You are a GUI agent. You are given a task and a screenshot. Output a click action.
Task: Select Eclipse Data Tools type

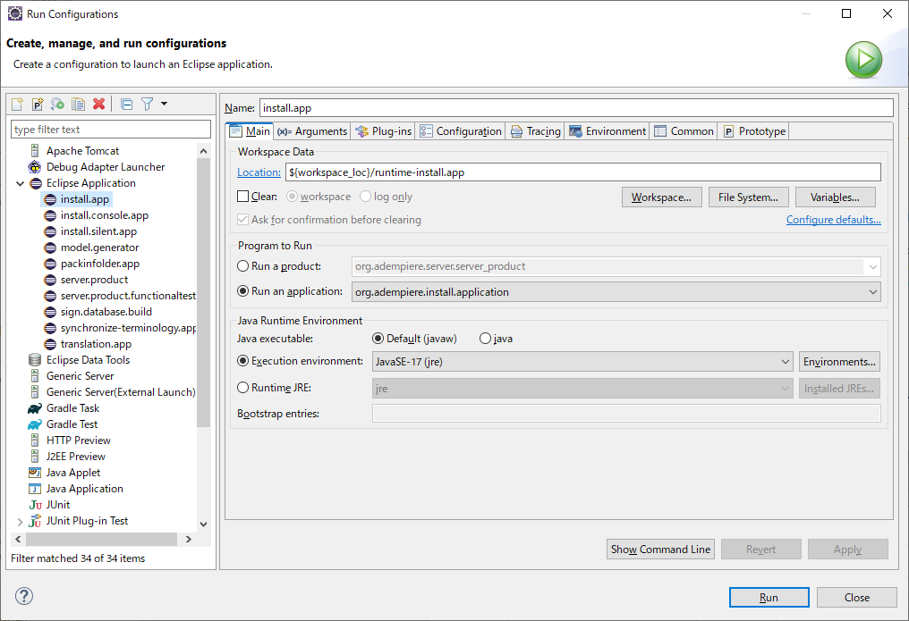(x=88, y=360)
